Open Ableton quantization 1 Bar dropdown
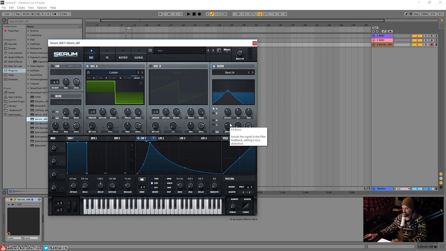Image resolution: width=446 pixels, height=251 pixels. pos(66,14)
